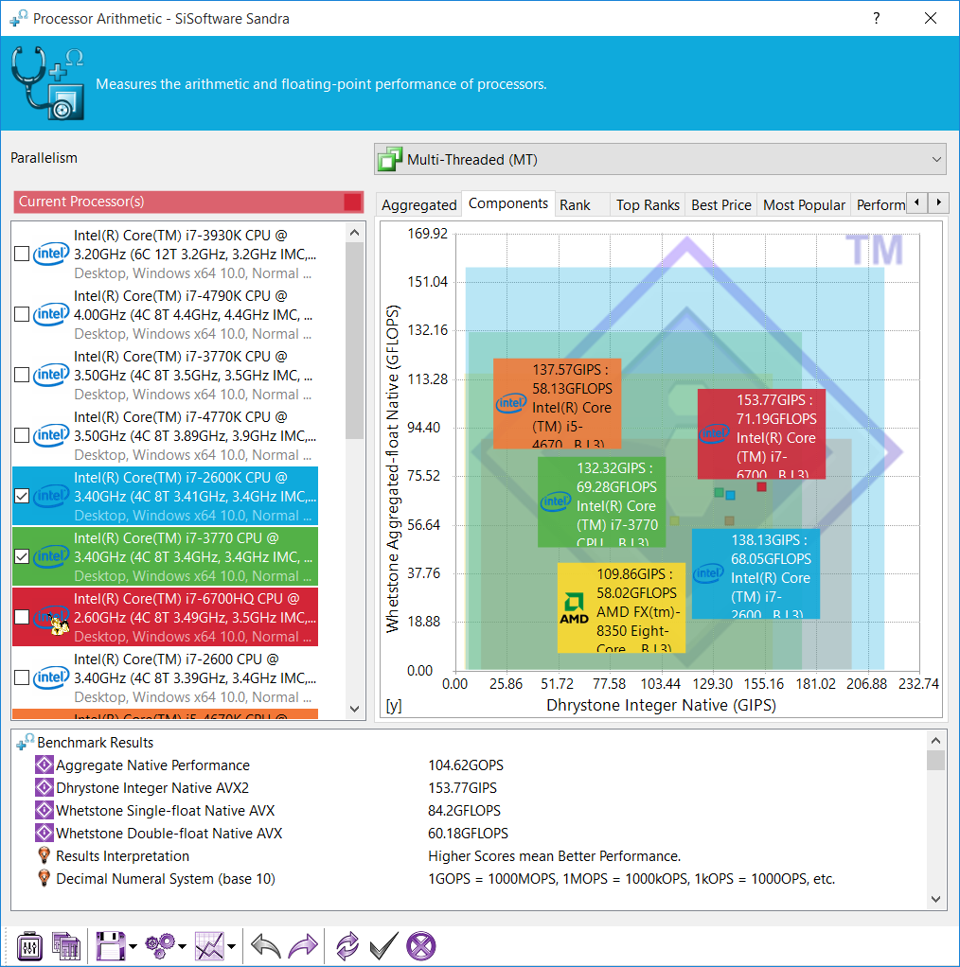Click the Whetstone Single-float diamond icon
Viewport: 960px width, 967px height.
44,810
